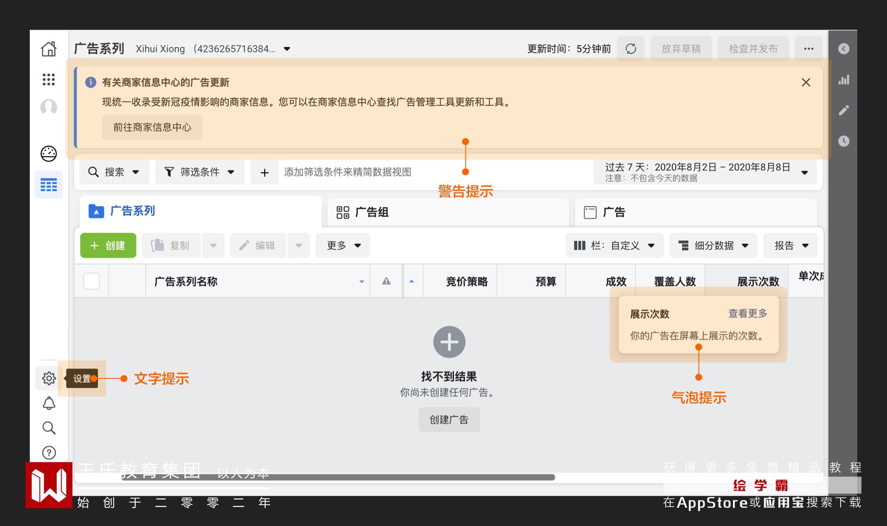This screenshot has height=526, width=887.
Task: Open the help question mark icon
Action: (x=49, y=453)
